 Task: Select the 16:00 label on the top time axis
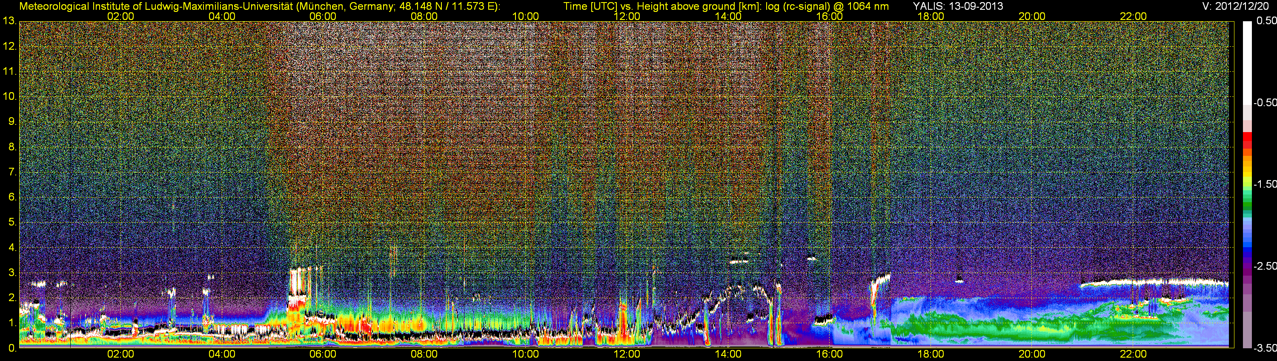tap(829, 16)
